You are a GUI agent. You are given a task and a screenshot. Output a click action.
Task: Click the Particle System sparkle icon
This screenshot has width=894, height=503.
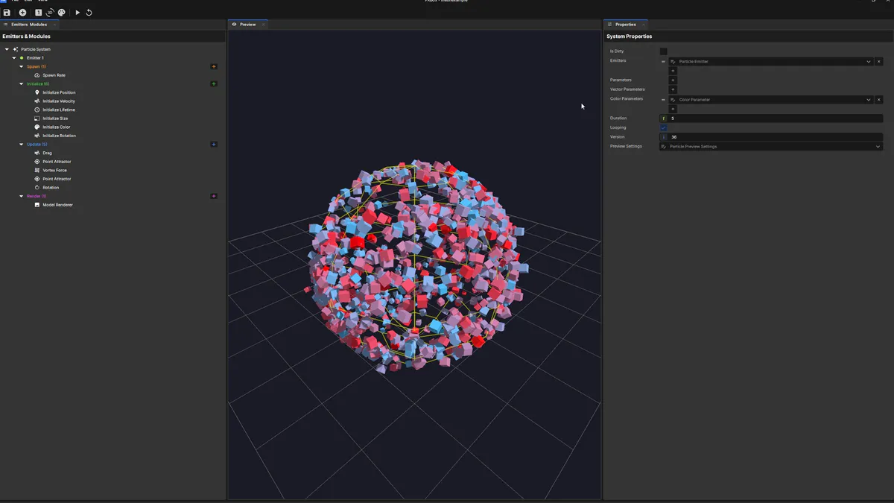16,49
